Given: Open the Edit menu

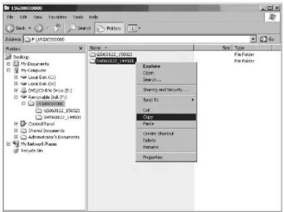Looking at the screenshot, I should [23, 17].
